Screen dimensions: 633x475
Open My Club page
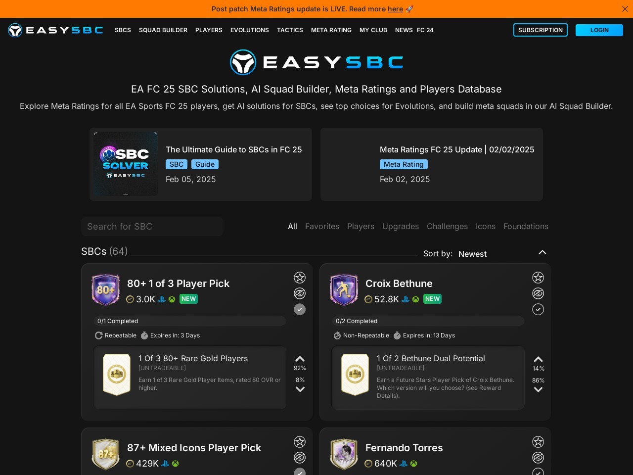[373, 30]
